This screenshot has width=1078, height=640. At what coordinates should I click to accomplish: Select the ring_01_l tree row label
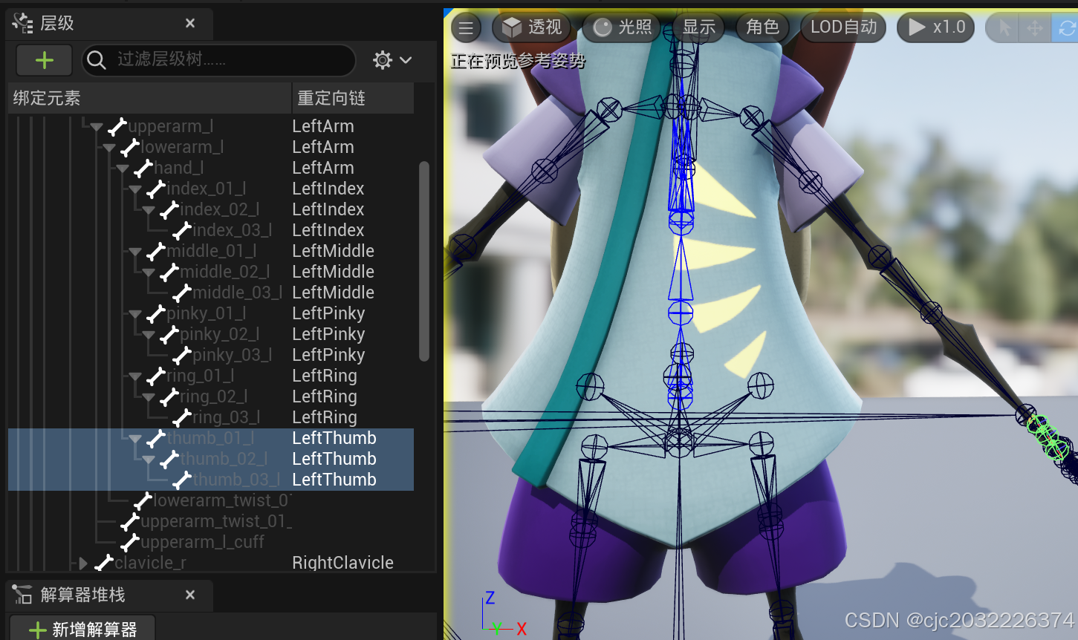(x=200, y=376)
